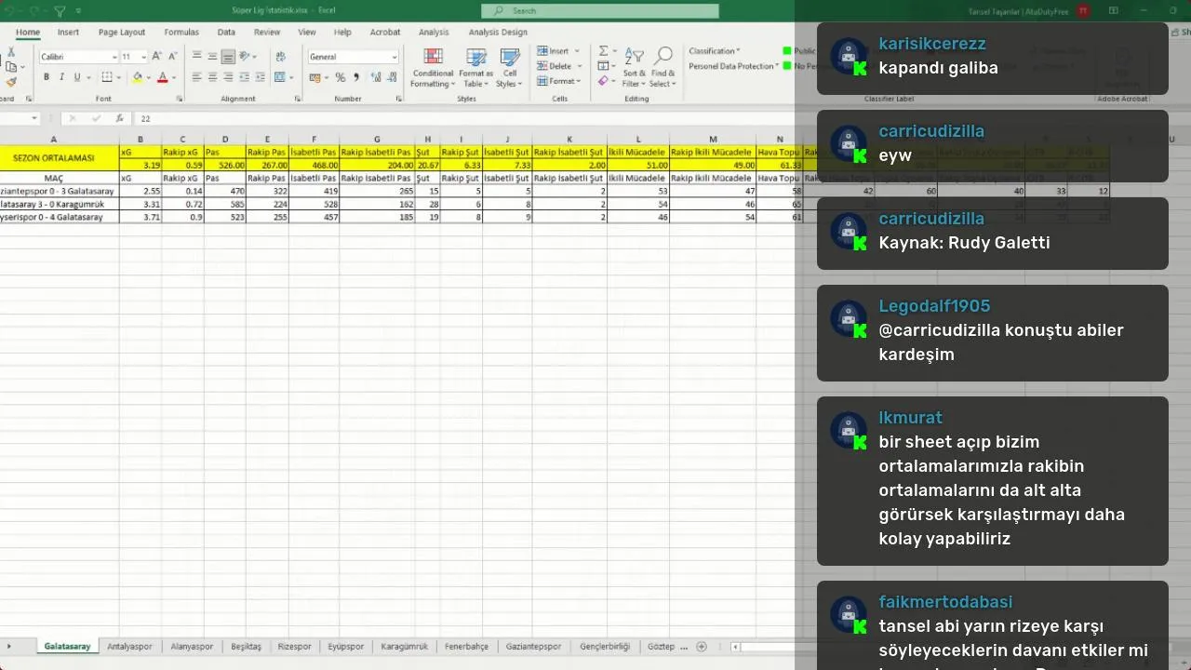Open the Analysis Design ribbon tab

[498, 32]
